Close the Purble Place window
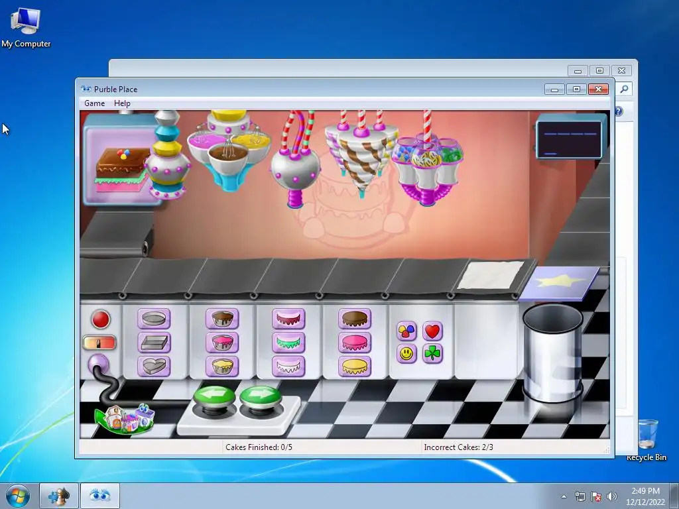This screenshot has width=679, height=509. tap(599, 89)
